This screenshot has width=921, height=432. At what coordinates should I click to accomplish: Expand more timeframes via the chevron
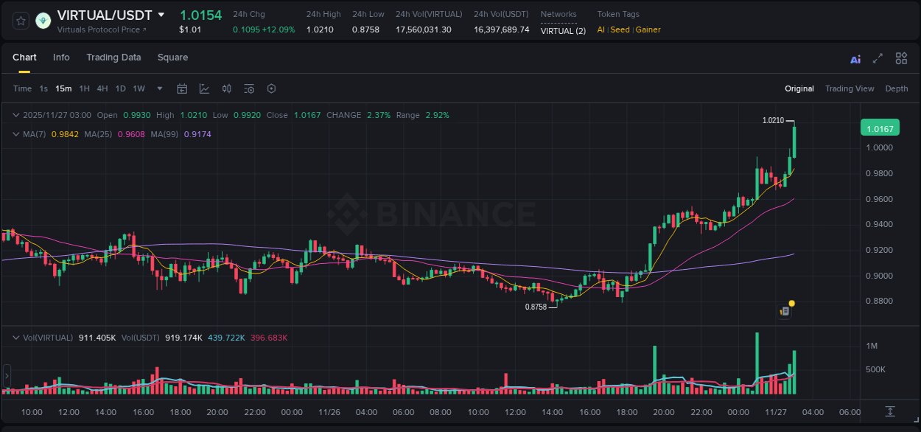tap(158, 88)
